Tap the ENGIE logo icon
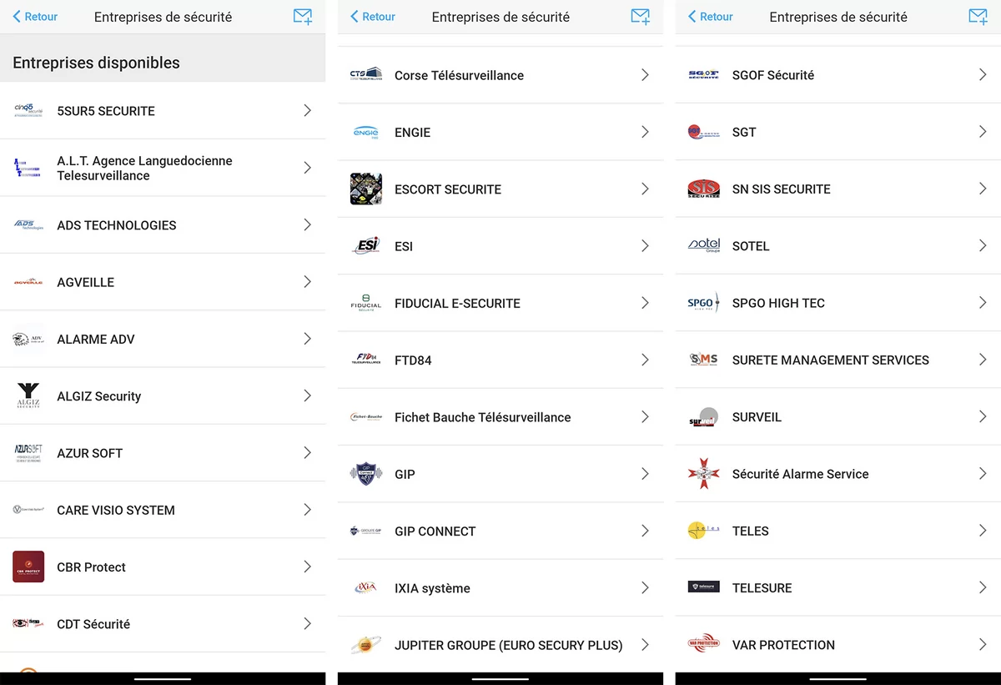Viewport: 1001px width, 685px height. point(366,132)
